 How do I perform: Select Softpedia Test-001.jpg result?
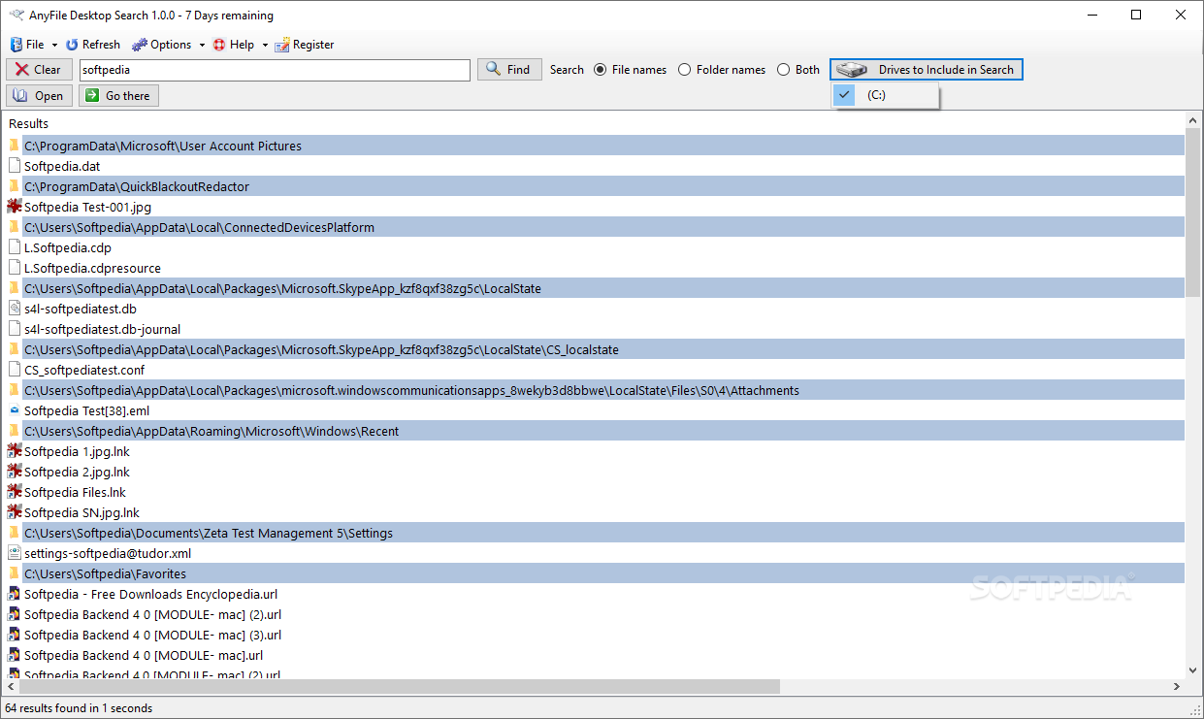pyautogui.click(x=87, y=207)
